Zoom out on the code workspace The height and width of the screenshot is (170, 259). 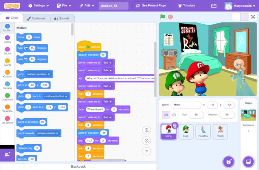pos(146,141)
